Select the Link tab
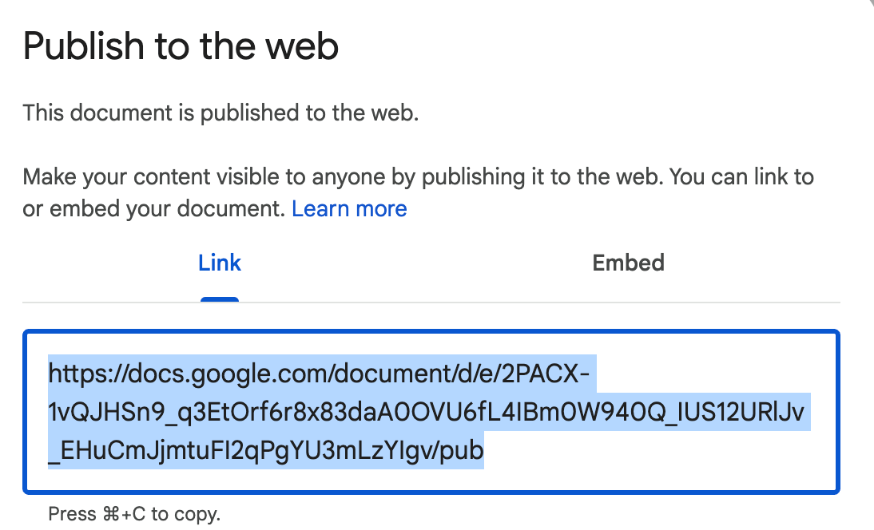Screen dimensions: 874x530 tap(220, 263)
